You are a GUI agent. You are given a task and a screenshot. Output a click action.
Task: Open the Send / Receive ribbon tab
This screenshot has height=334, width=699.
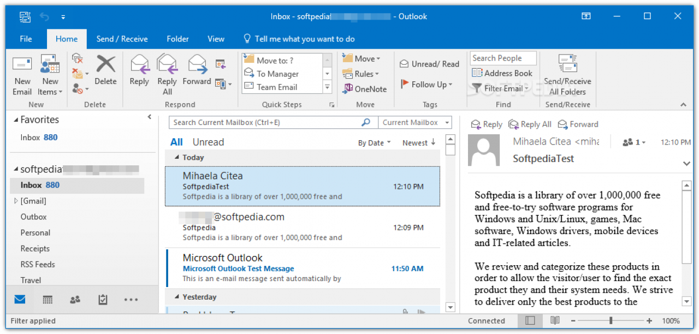pos(122,39)
